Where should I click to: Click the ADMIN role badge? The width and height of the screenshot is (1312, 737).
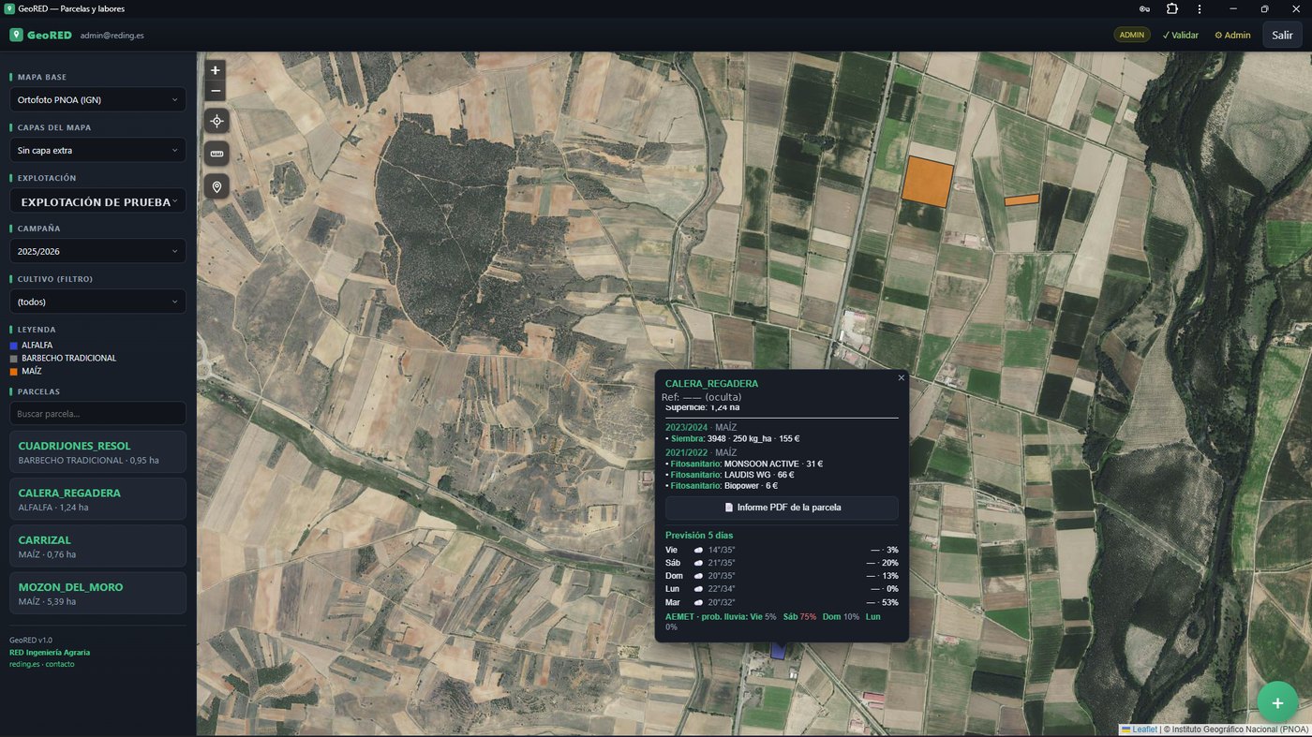coord(1132,35)
